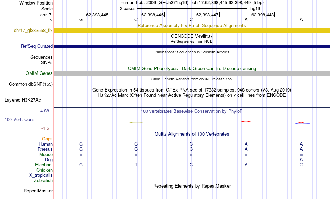Open the Reference Assembly Fix Patch Sequence Alignments title
The width and height of the screenshot is (330, 199).
point(192,25)
